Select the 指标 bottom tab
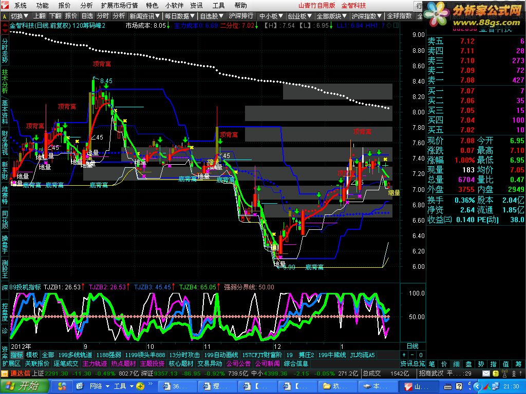The height and width of the screenshot is (394, 526). 17,355
